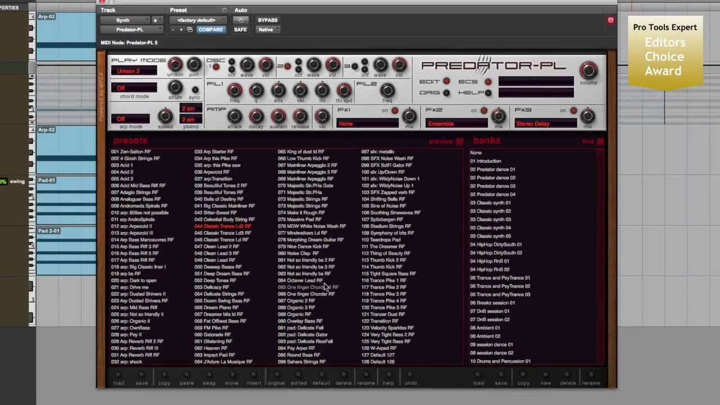
Task: Click the master volume knob
Action: click(x=588, y=70)
